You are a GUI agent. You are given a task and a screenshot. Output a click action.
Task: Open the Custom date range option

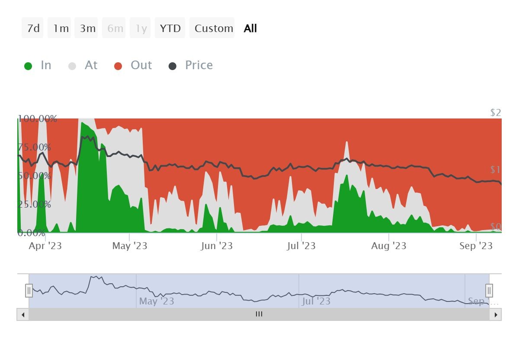coord(212,28)
